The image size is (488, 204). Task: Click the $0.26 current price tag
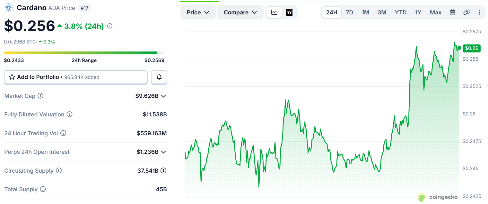point(472,48)
